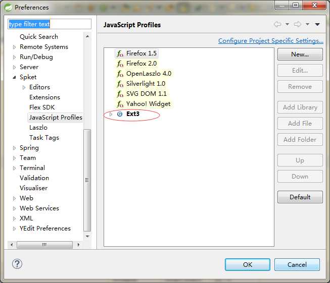Click the Add Library button
This screenshot has width=330, height=283.
(300, 107)
